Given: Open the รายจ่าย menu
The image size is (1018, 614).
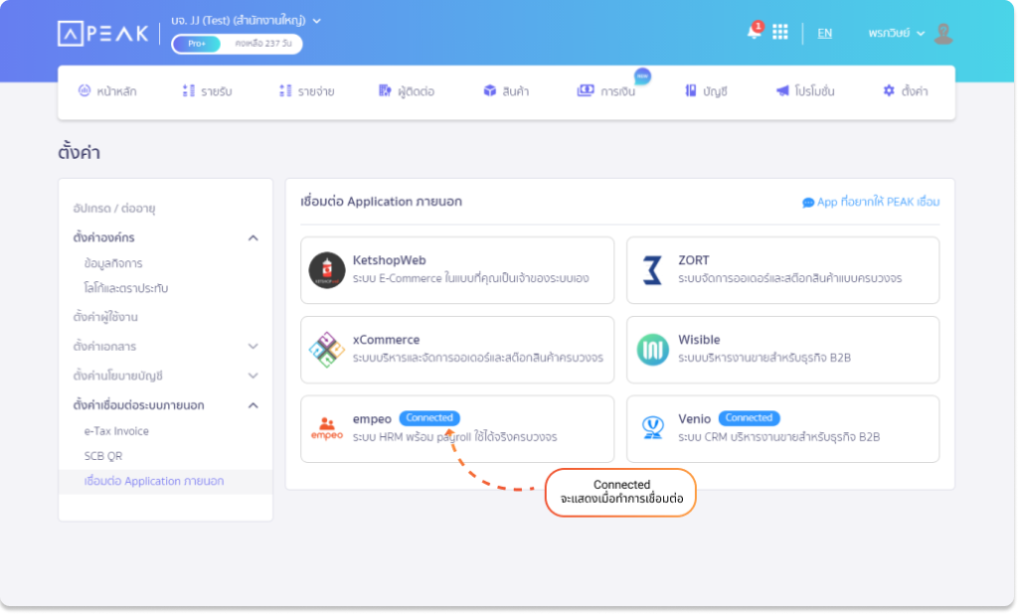Looking at the screenshot, I should (x=307, y=91).
